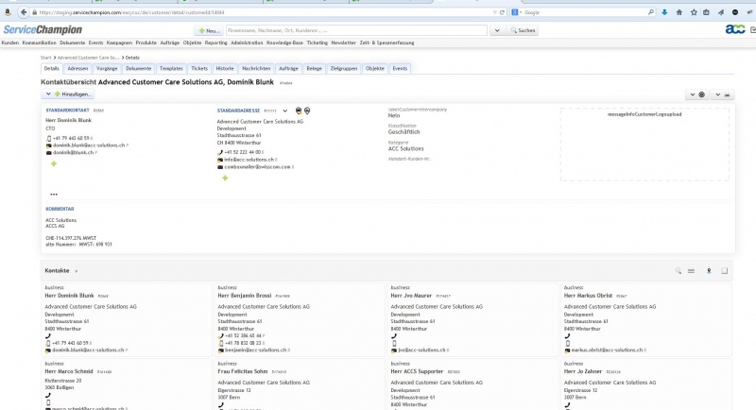Open the Kommunikation menu
Viewport: 756px width, 410px height.
39,43
